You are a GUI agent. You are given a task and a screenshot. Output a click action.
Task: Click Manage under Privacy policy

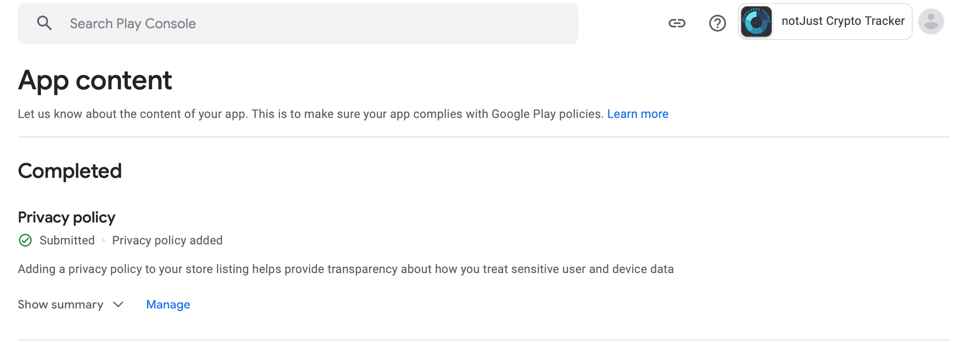coord(168,304)
